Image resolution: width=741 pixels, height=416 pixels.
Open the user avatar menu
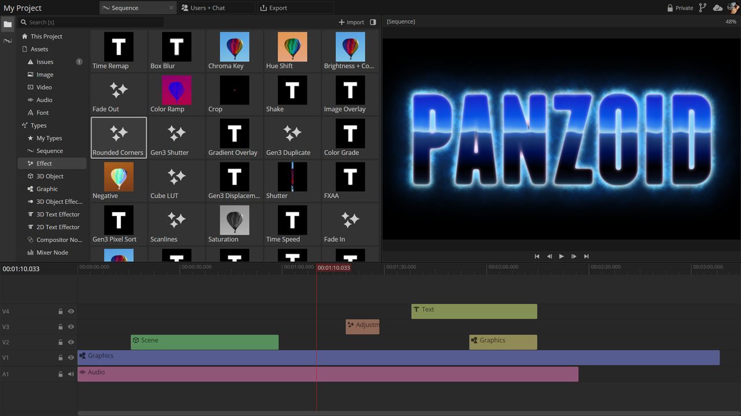click(733, 8)
